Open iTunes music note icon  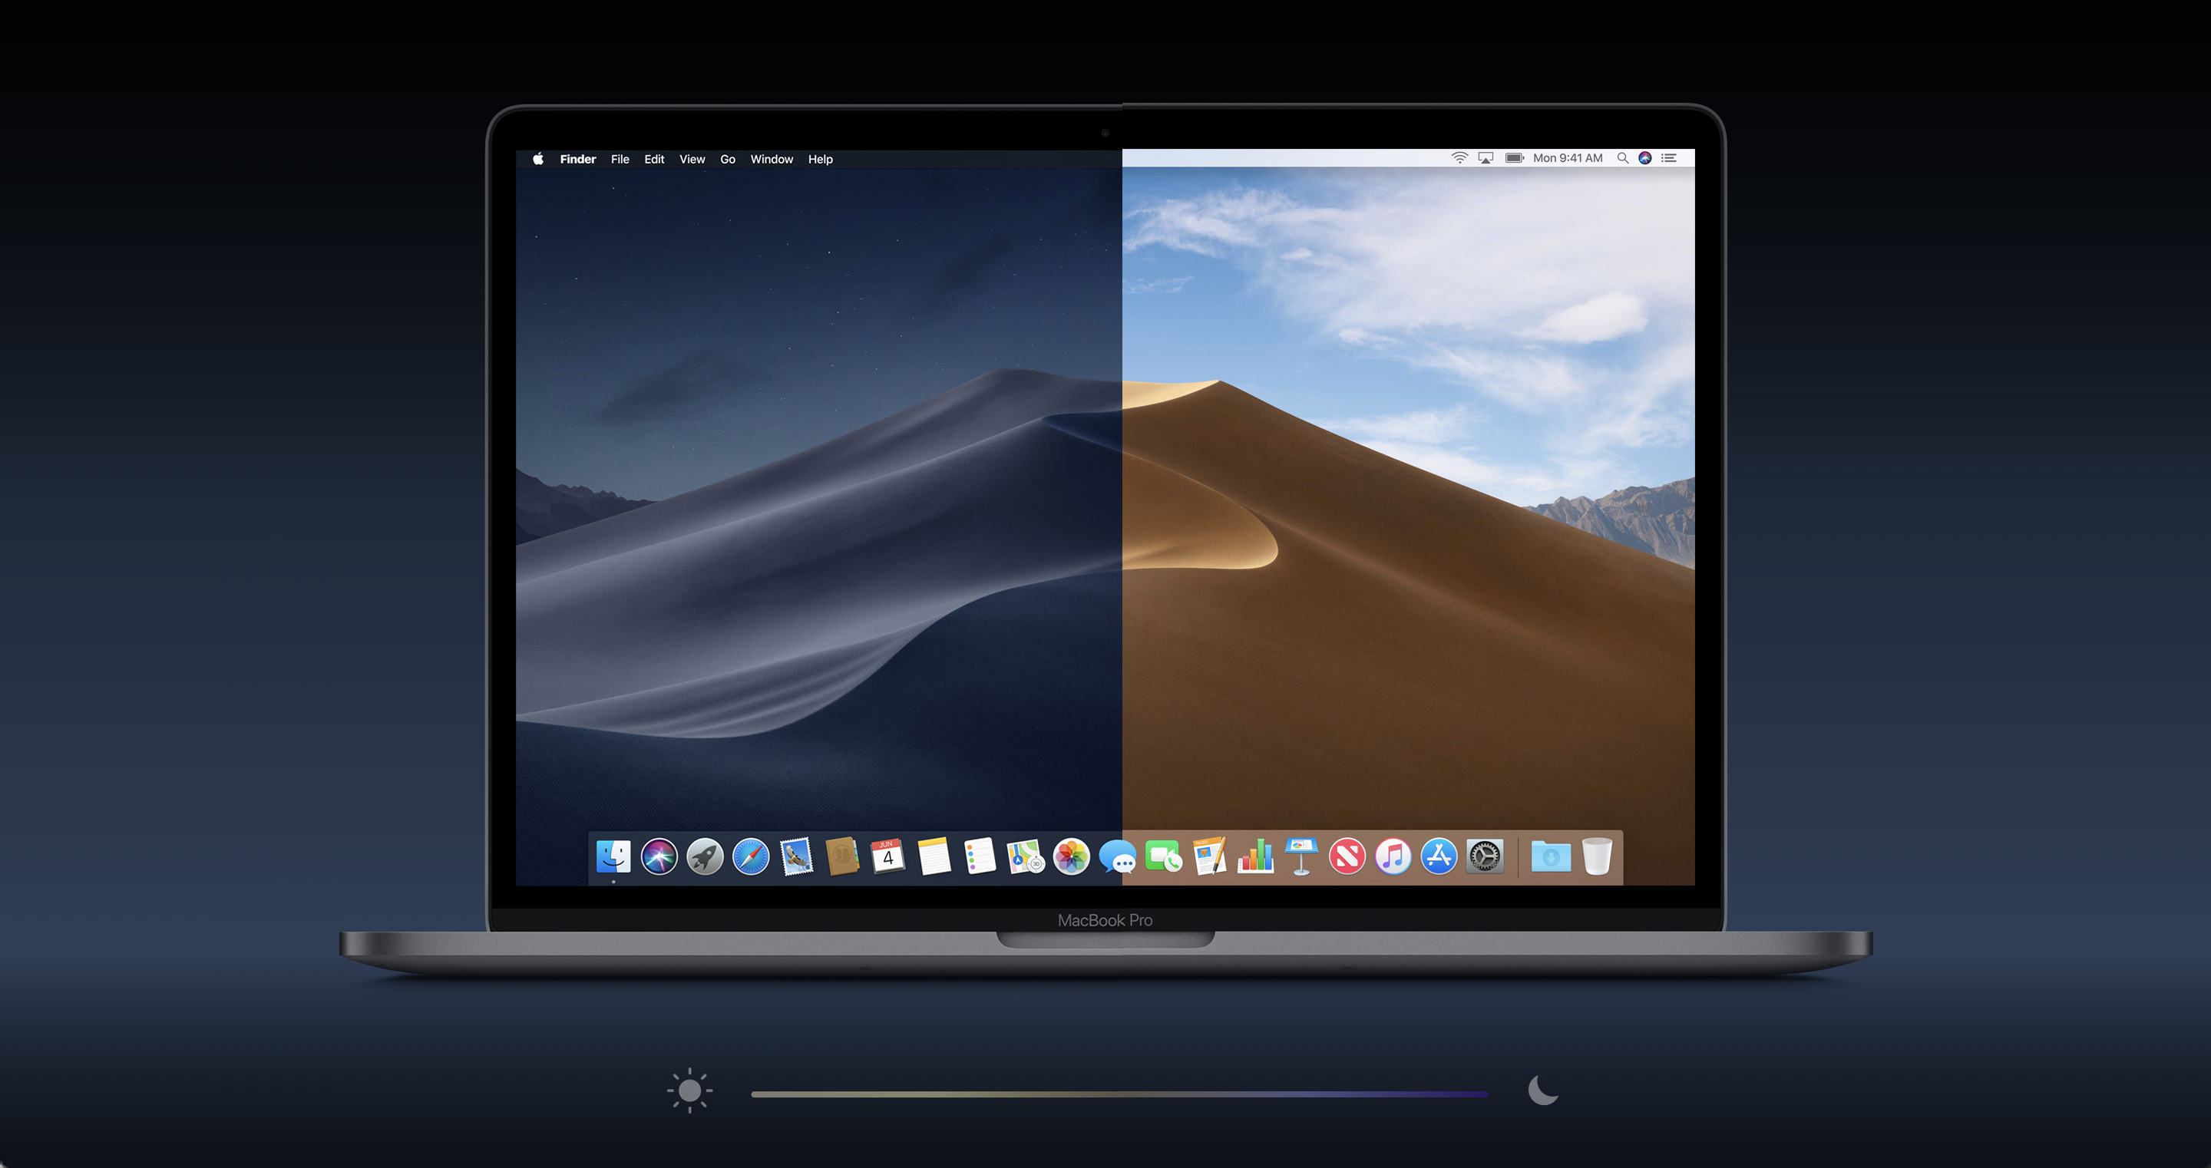pos(1393,856)
